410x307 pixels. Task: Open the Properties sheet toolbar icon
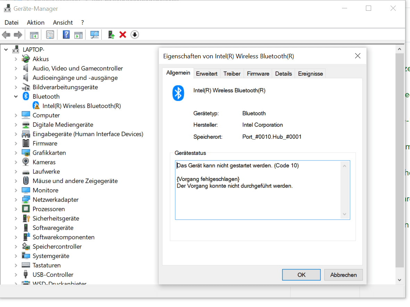pos(50,34)
